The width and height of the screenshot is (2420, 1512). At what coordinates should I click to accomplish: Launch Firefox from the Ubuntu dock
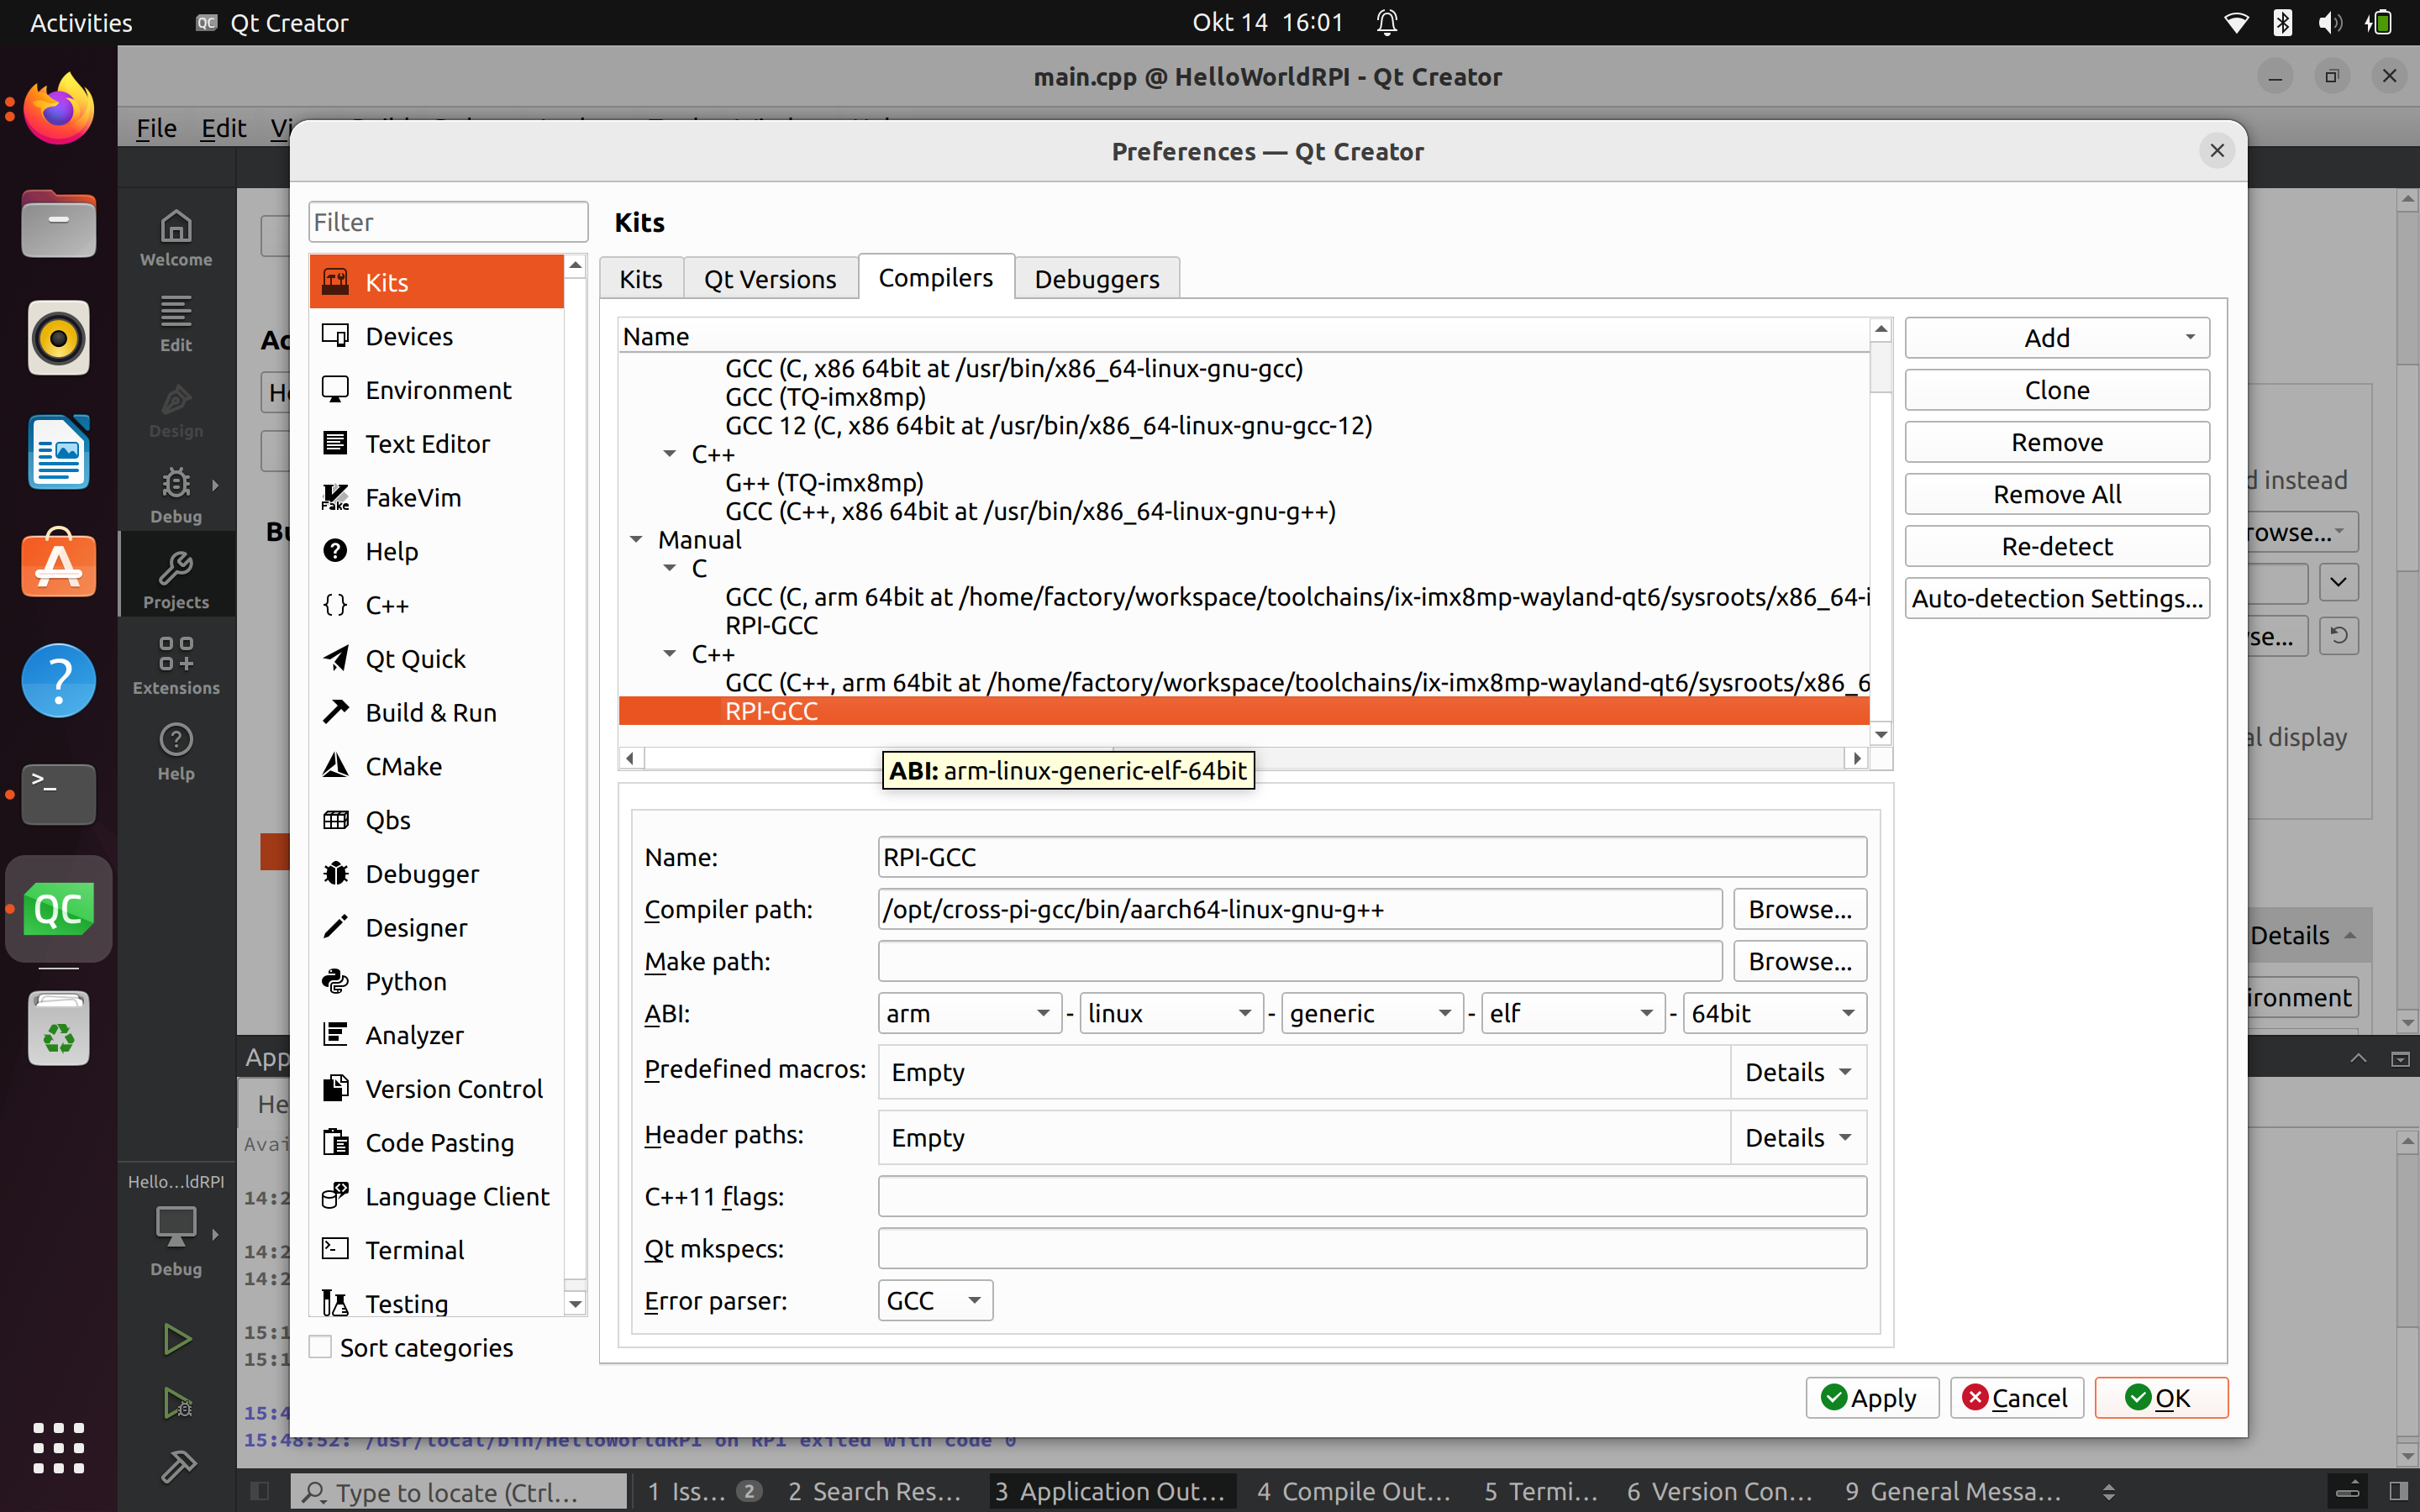(x=59, y=109)
